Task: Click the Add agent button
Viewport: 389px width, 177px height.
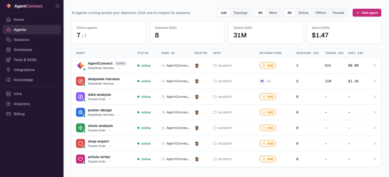Action: (x=367, y=13)
